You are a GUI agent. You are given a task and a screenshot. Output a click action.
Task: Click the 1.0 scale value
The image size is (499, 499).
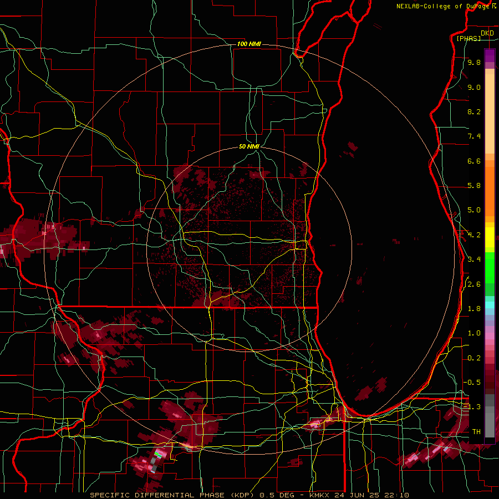[x=474, y=333]
